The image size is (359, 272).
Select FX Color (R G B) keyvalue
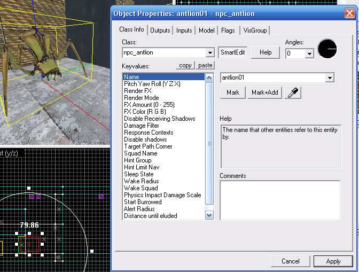point(163,112)
